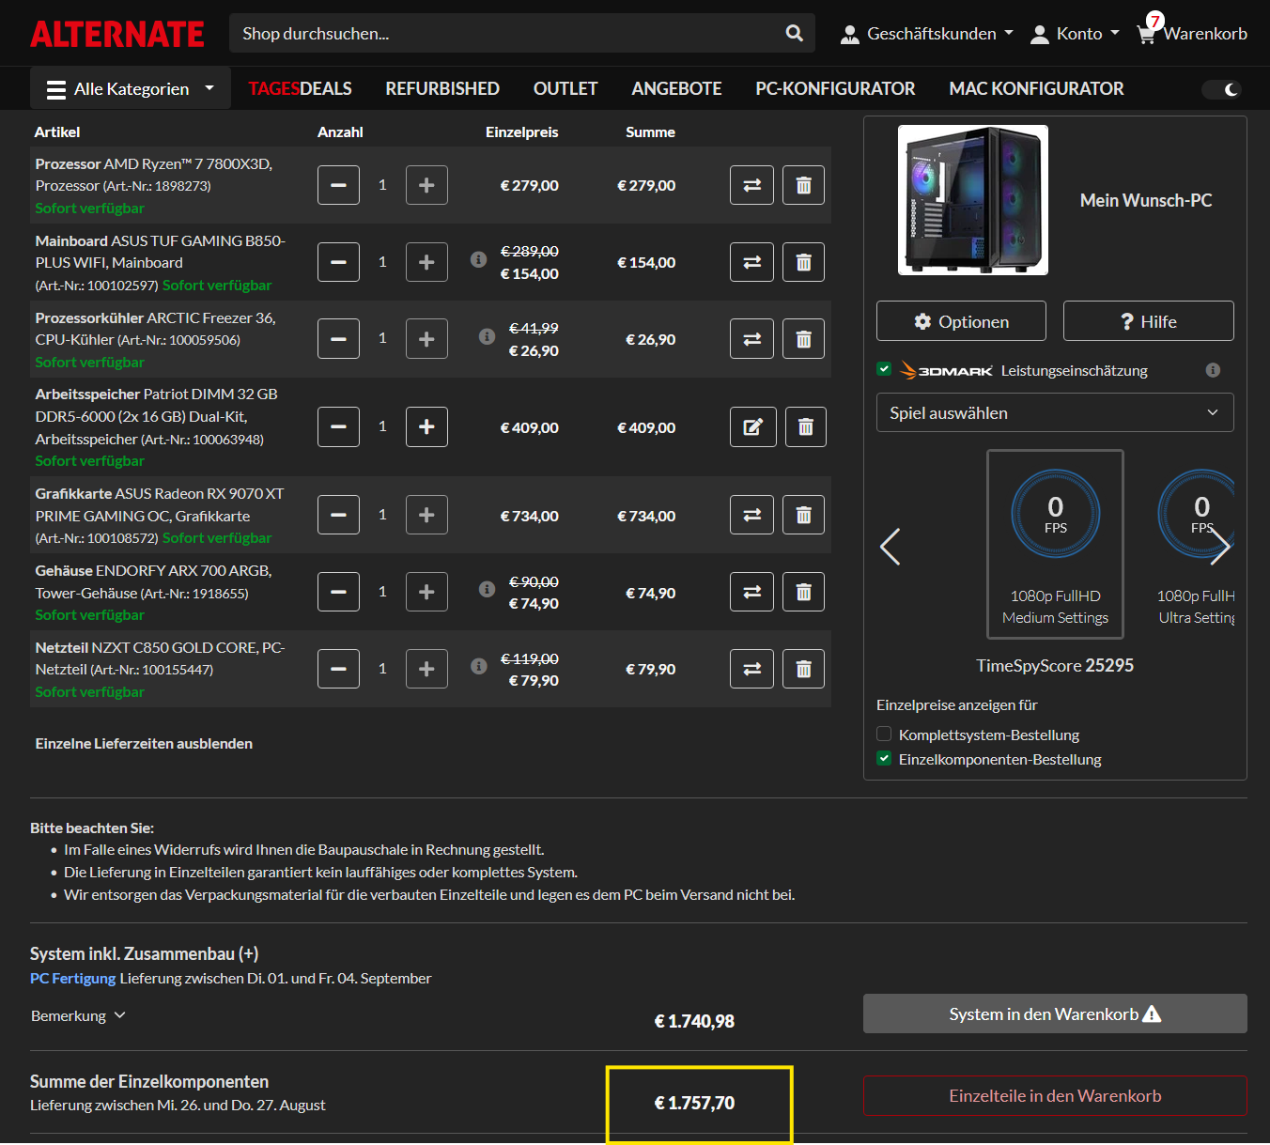1270x1145 pixels.
Task: Click the search magnifier icon
Action: (x=794, y=33)
